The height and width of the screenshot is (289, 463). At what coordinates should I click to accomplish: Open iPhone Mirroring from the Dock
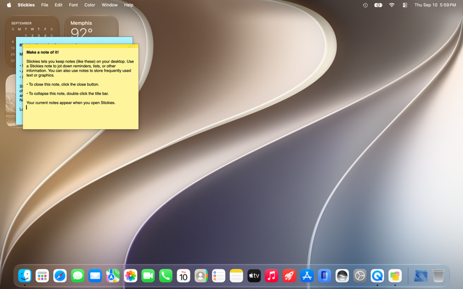pyautogui.click(x=324, y=276)
